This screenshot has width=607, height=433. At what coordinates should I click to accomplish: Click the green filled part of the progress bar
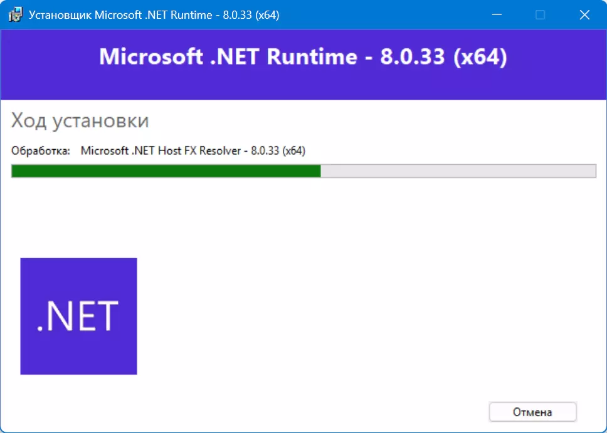pos(166,171)
